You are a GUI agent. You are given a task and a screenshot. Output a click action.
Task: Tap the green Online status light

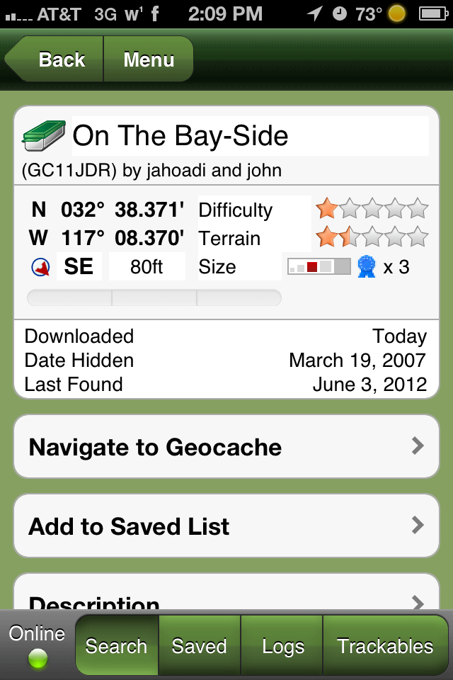[x=37, y=659]
